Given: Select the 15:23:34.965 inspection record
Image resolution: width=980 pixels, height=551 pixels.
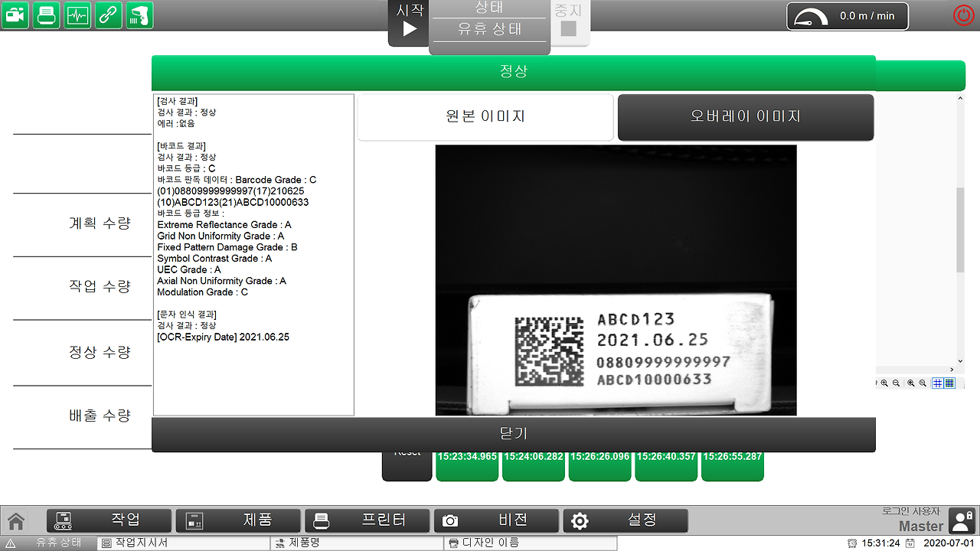Looking at the screenshot, I should (x=467, y=466).
